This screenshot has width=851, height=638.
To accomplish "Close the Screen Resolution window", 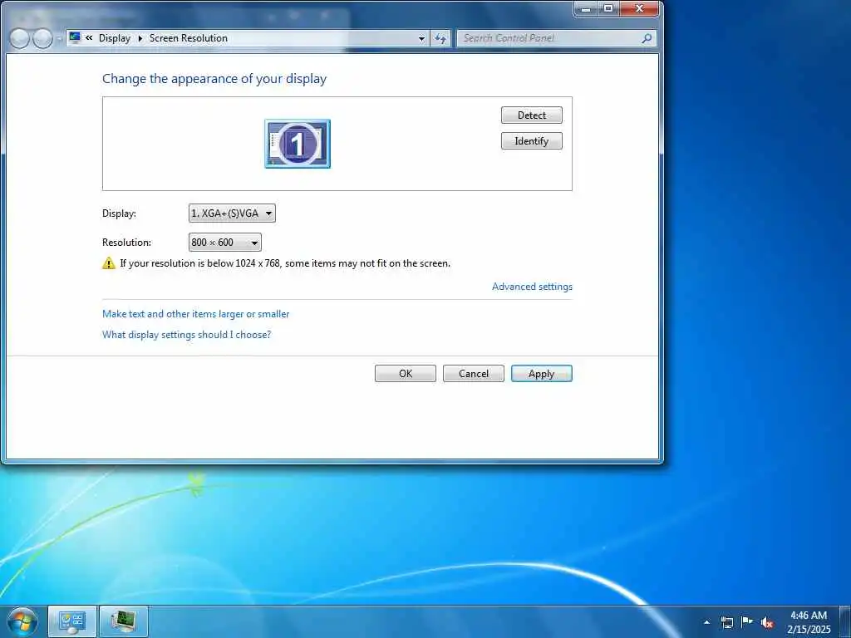I will (639, 8).
